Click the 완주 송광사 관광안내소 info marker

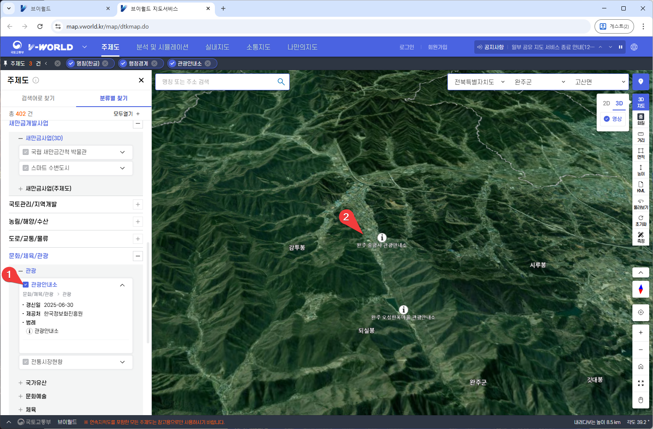[382, 238]
